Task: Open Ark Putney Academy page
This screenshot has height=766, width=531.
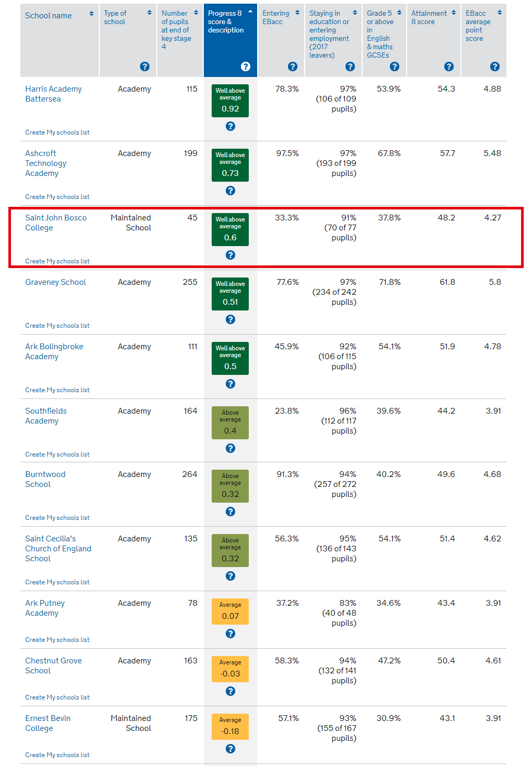Action: (x=45, y=608)
